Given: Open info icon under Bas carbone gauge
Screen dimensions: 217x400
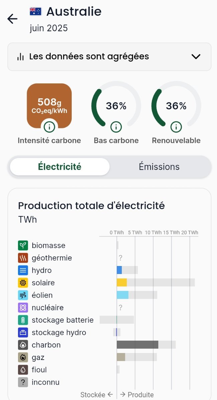Looking at the screenshot, I should coord(116,127).
